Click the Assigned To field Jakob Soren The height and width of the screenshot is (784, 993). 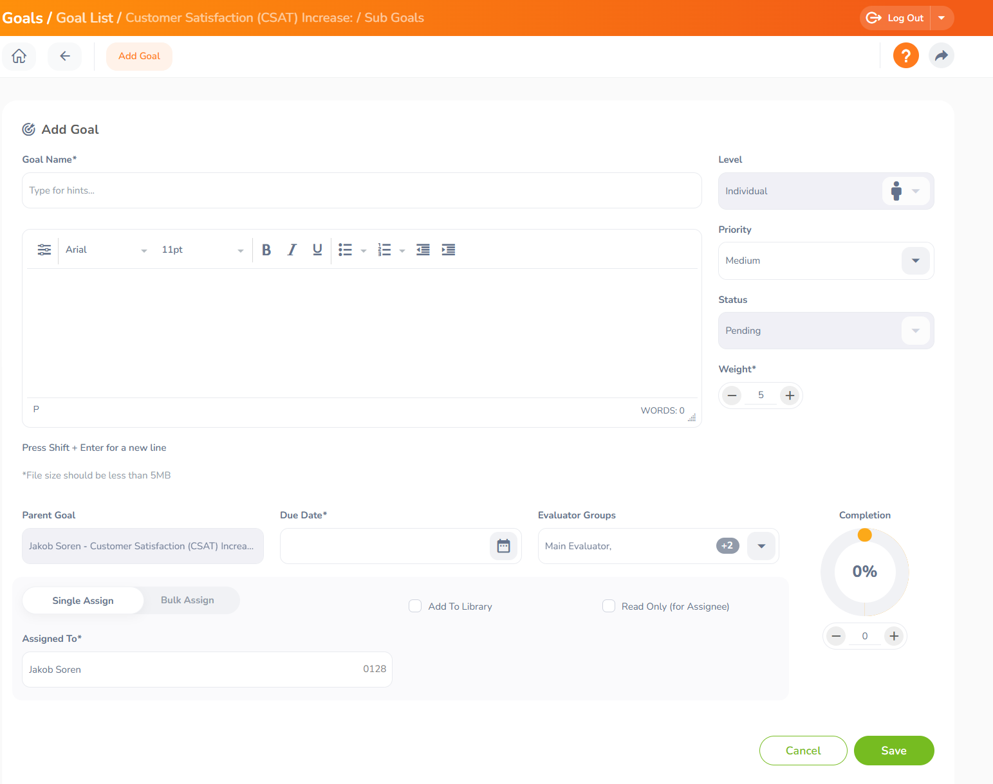click(207, 670)
